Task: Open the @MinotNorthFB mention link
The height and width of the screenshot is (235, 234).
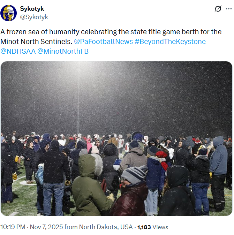Action: 63,51
